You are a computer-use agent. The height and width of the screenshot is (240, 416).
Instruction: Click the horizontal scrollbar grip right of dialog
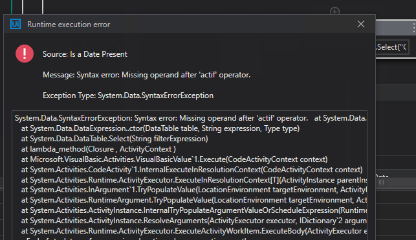(381, 183)
